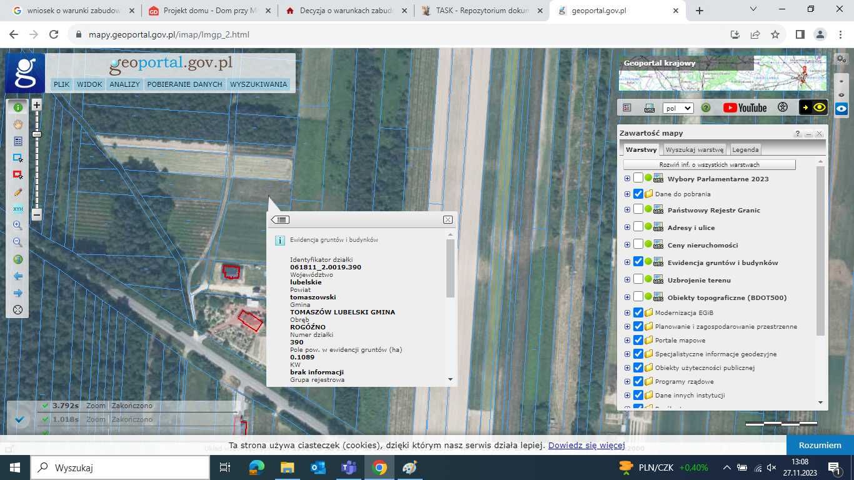Image resolution: width=854 pixels, height=480 pixels.
Task: Click the zoom level slider handle
Action: click(37, 134)
